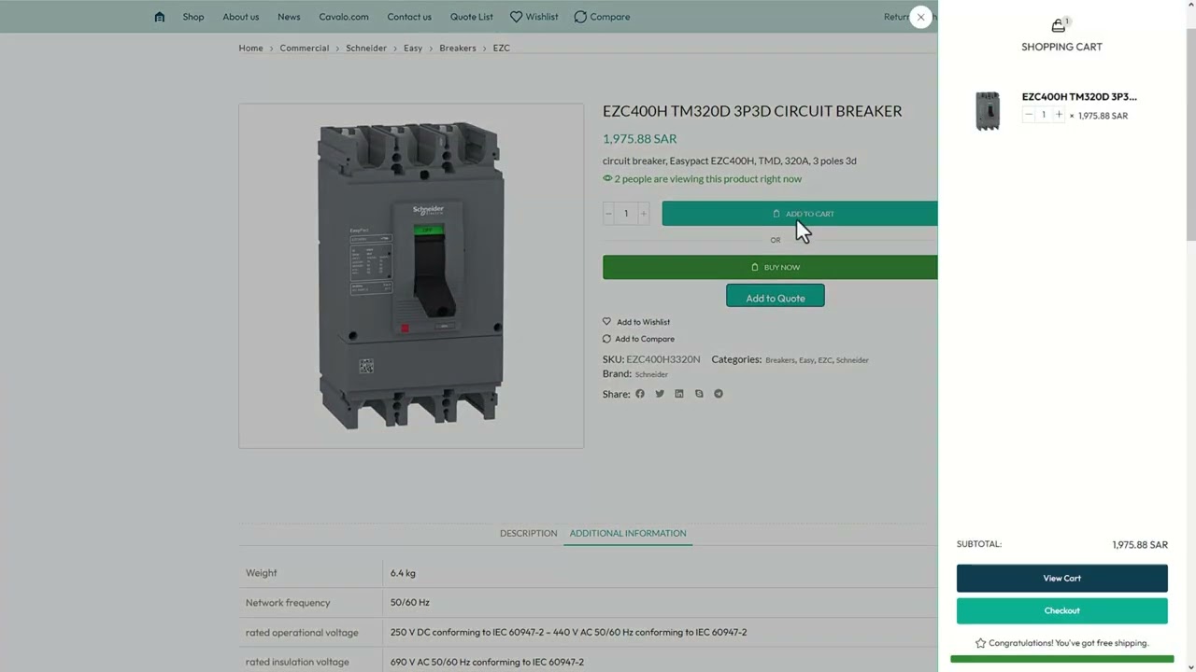
Task: Share the product on Twitter
Action: pos(660,394)
